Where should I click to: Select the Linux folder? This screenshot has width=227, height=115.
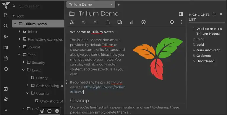(36, 70)
